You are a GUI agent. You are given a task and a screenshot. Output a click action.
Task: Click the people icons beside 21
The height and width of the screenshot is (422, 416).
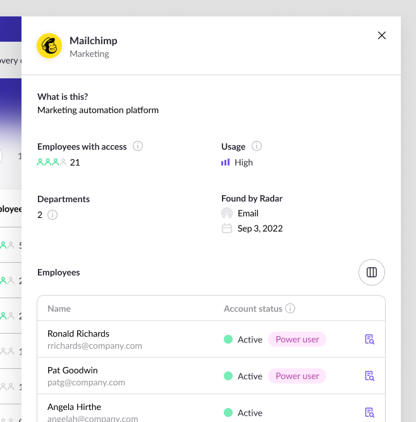point(51,162)
